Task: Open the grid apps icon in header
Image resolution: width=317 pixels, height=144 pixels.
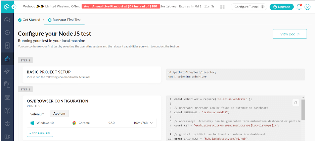Action: click(222, 7)
